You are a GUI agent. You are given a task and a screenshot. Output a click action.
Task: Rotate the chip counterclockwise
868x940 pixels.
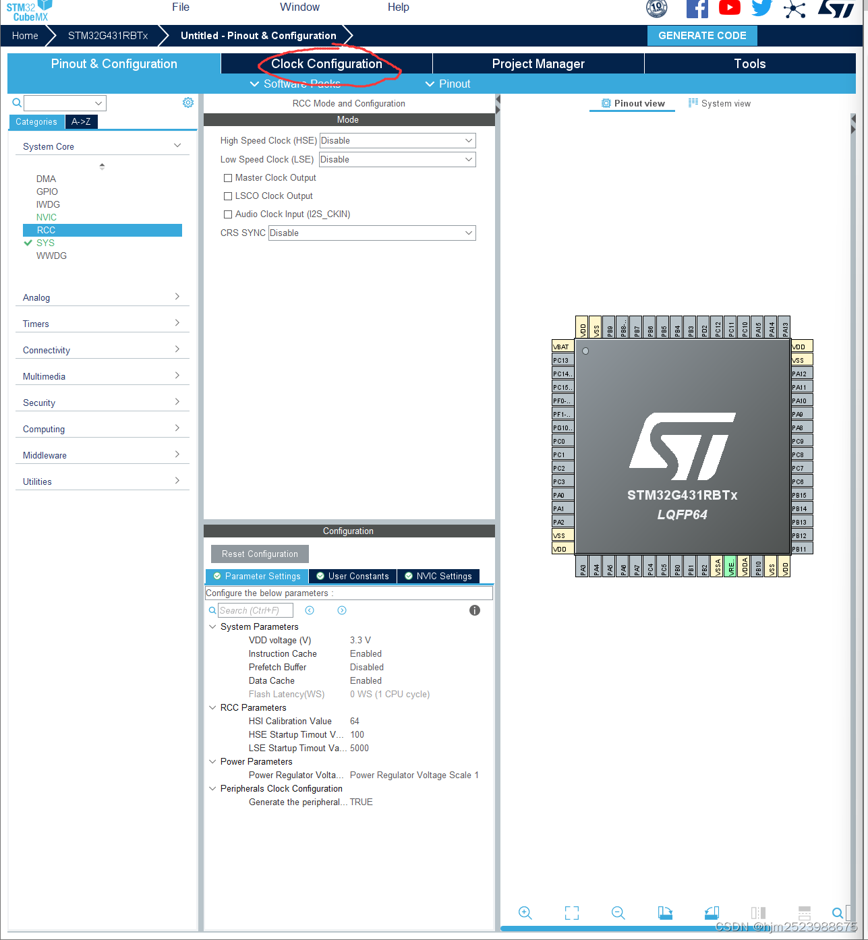[x=711, y=912]
